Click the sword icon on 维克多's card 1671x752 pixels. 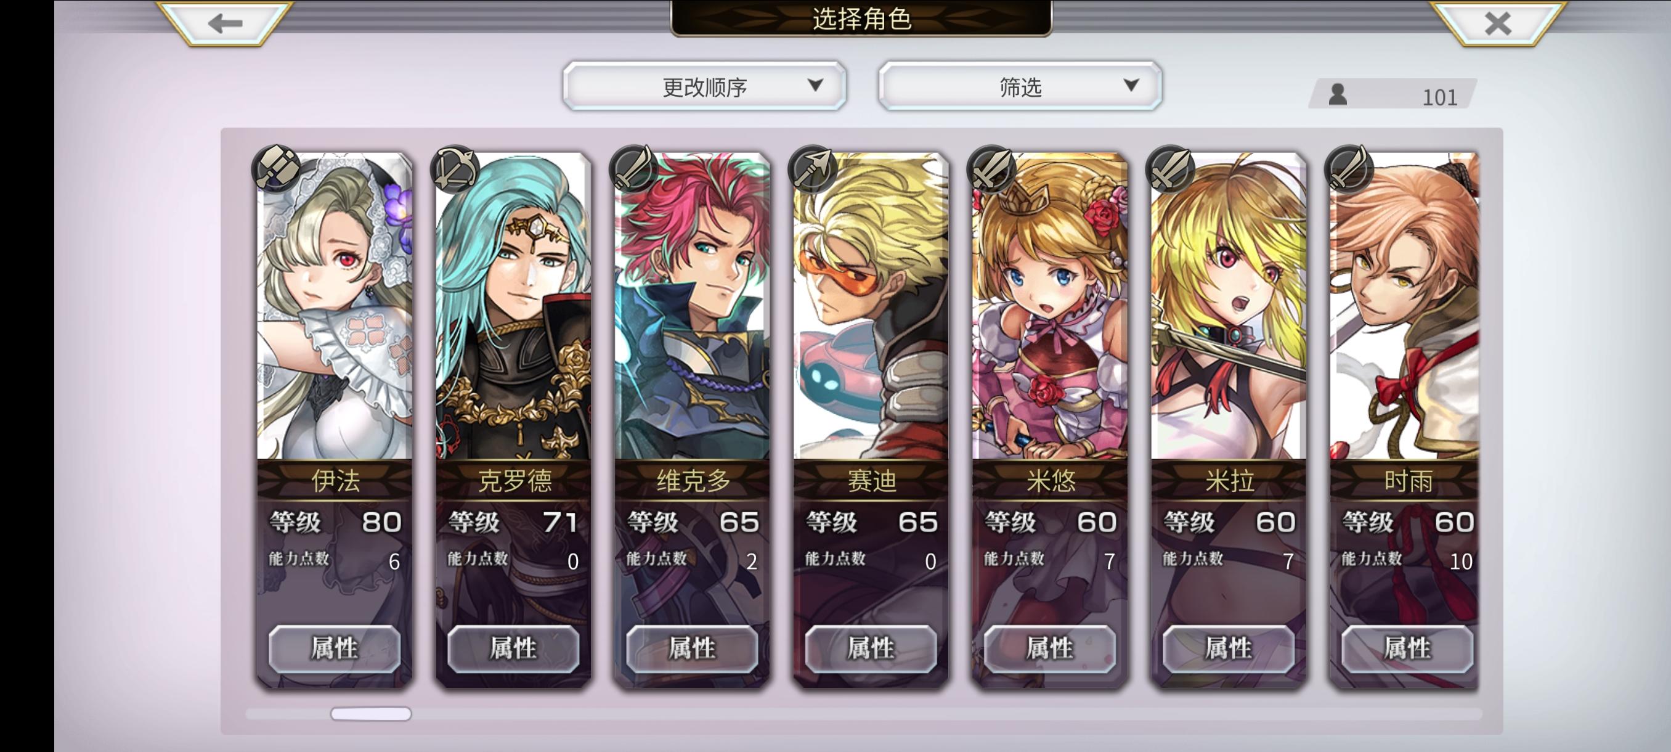pos(634,169)
